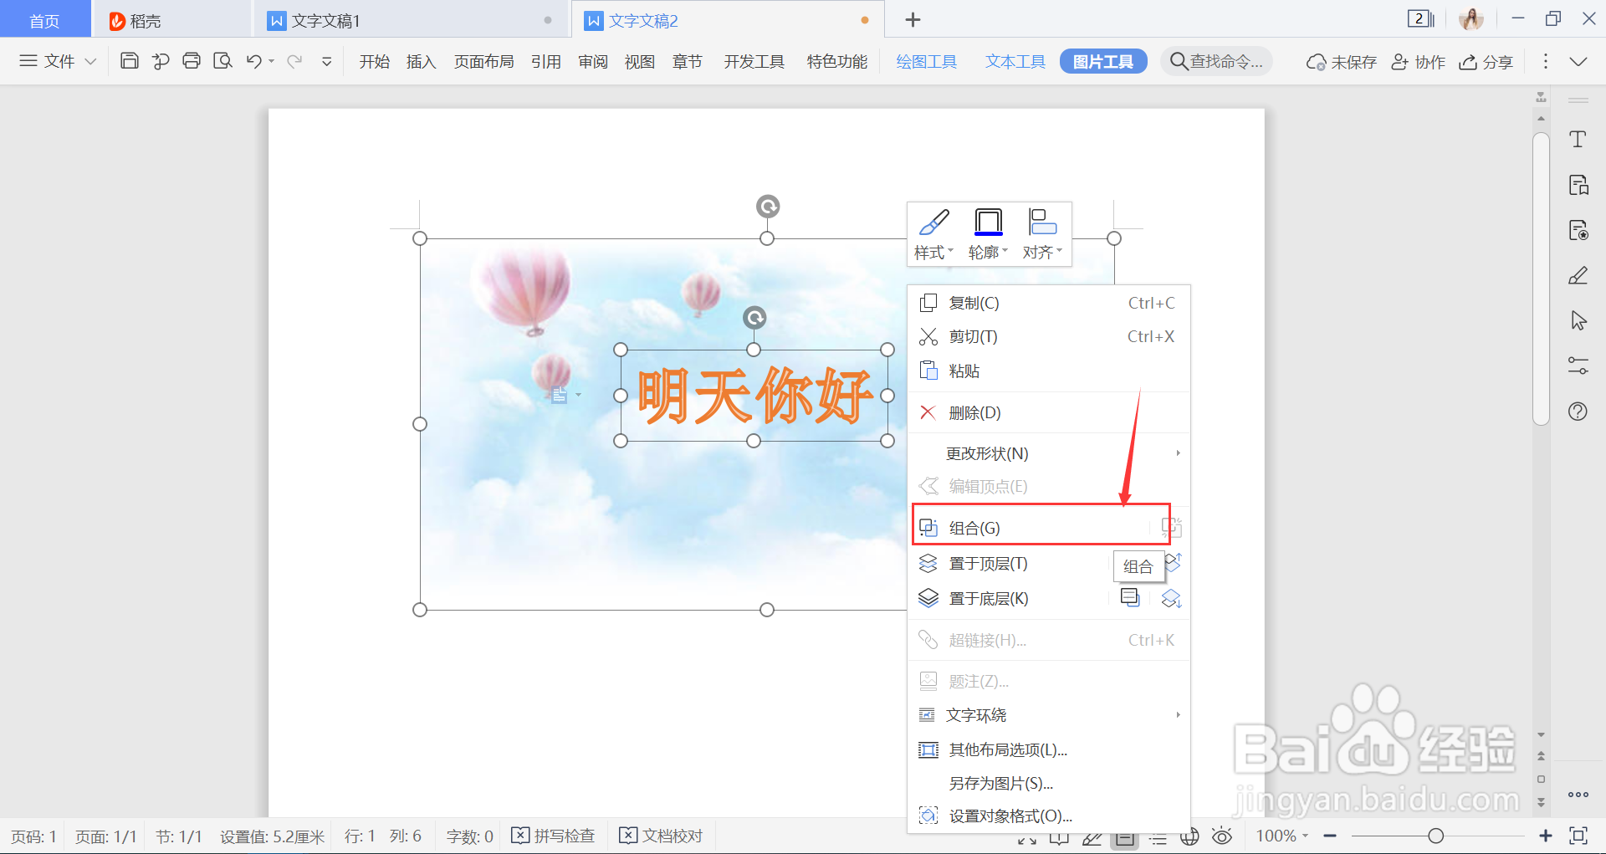Viewport: 1606px width, 854px height.
Task: Click the 分享 share button
Action: (x=1486, y=61)
